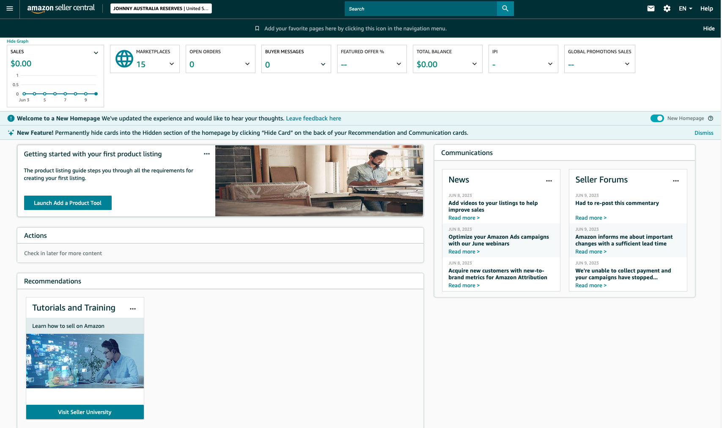Read more about June Ads webinars
The height and width of the screenshot is (428, 722).
click(464, 252)
